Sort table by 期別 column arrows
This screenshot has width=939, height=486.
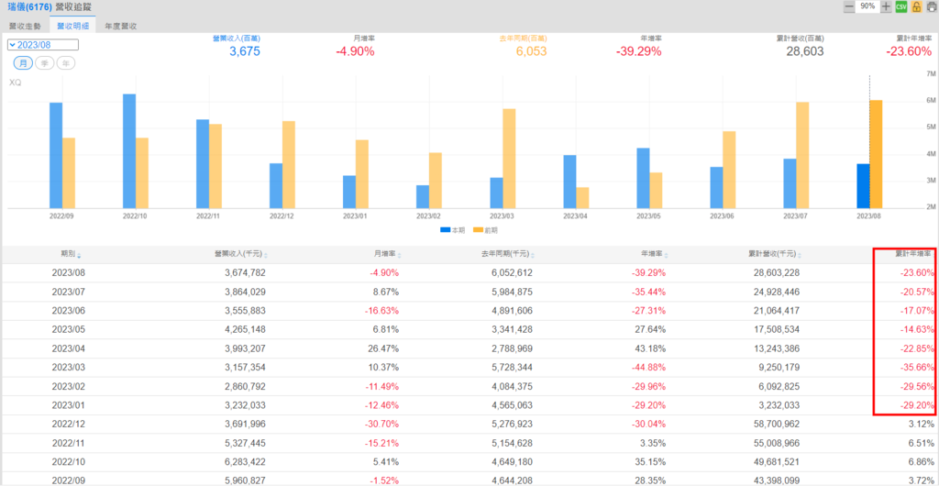point(79,255)
